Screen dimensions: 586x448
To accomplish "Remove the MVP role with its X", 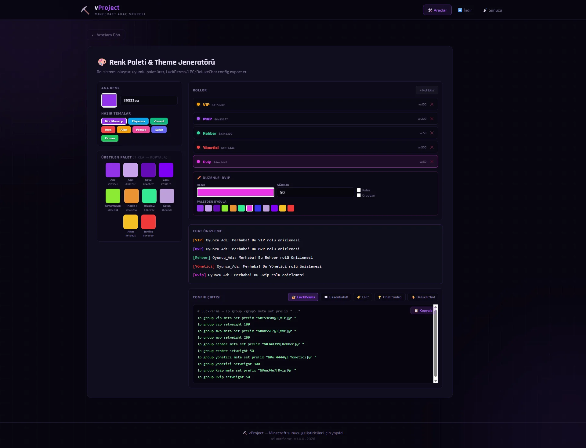I will pos(432,119).
